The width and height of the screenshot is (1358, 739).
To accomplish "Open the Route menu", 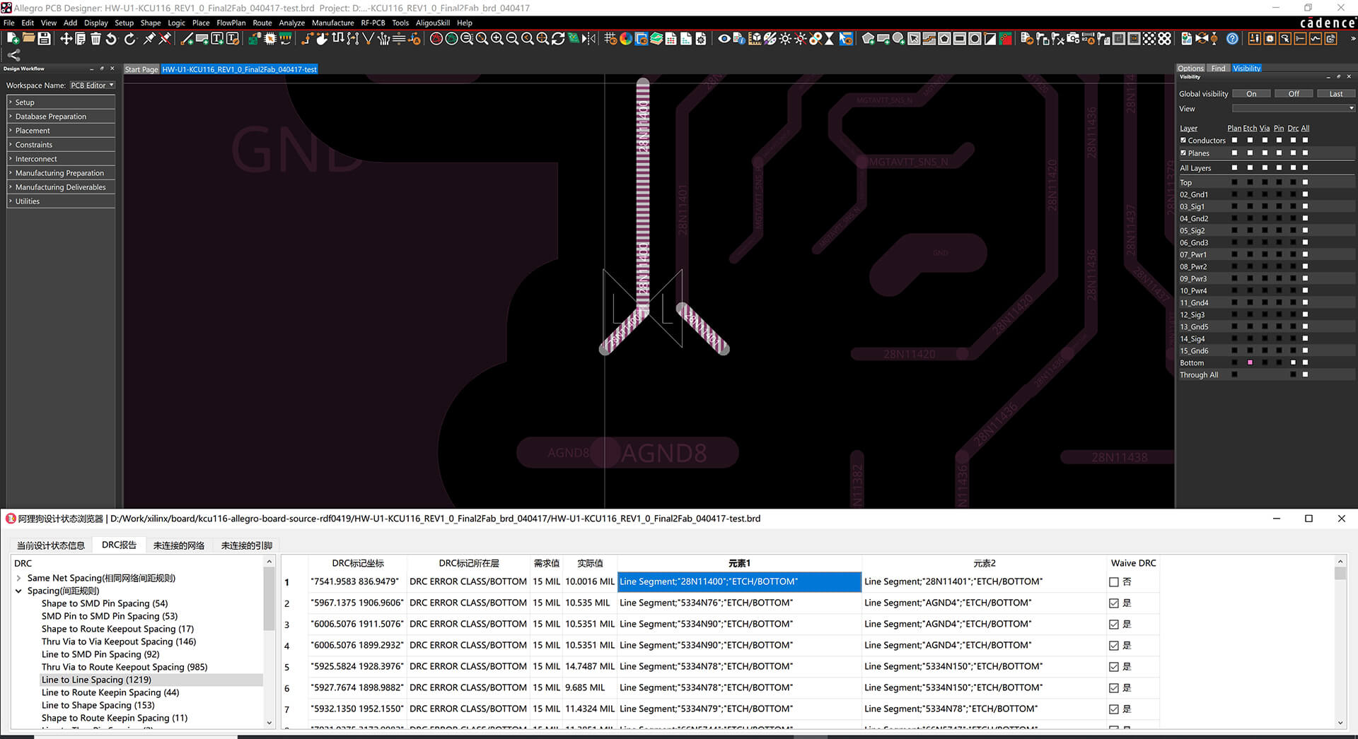I will point(262,23).
